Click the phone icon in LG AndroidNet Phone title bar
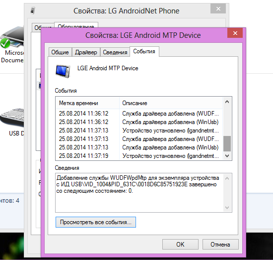 [x=33, y=10]
